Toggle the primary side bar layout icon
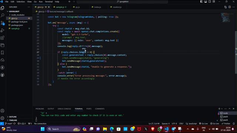The image size is (237, 133). (201, 1)
